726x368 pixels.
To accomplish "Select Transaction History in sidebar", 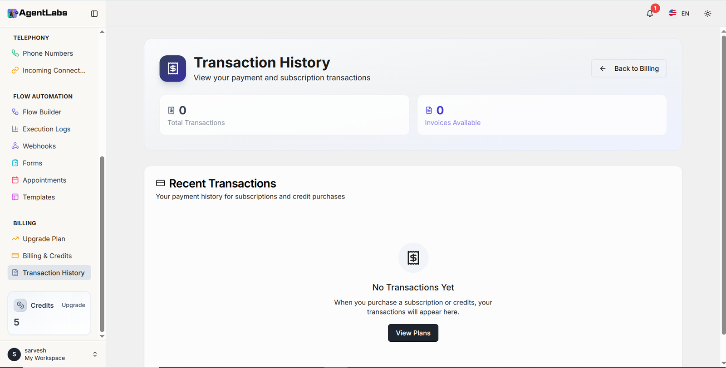I will click(49, 273).
